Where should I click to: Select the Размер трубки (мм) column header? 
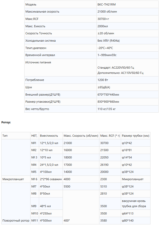135,136
